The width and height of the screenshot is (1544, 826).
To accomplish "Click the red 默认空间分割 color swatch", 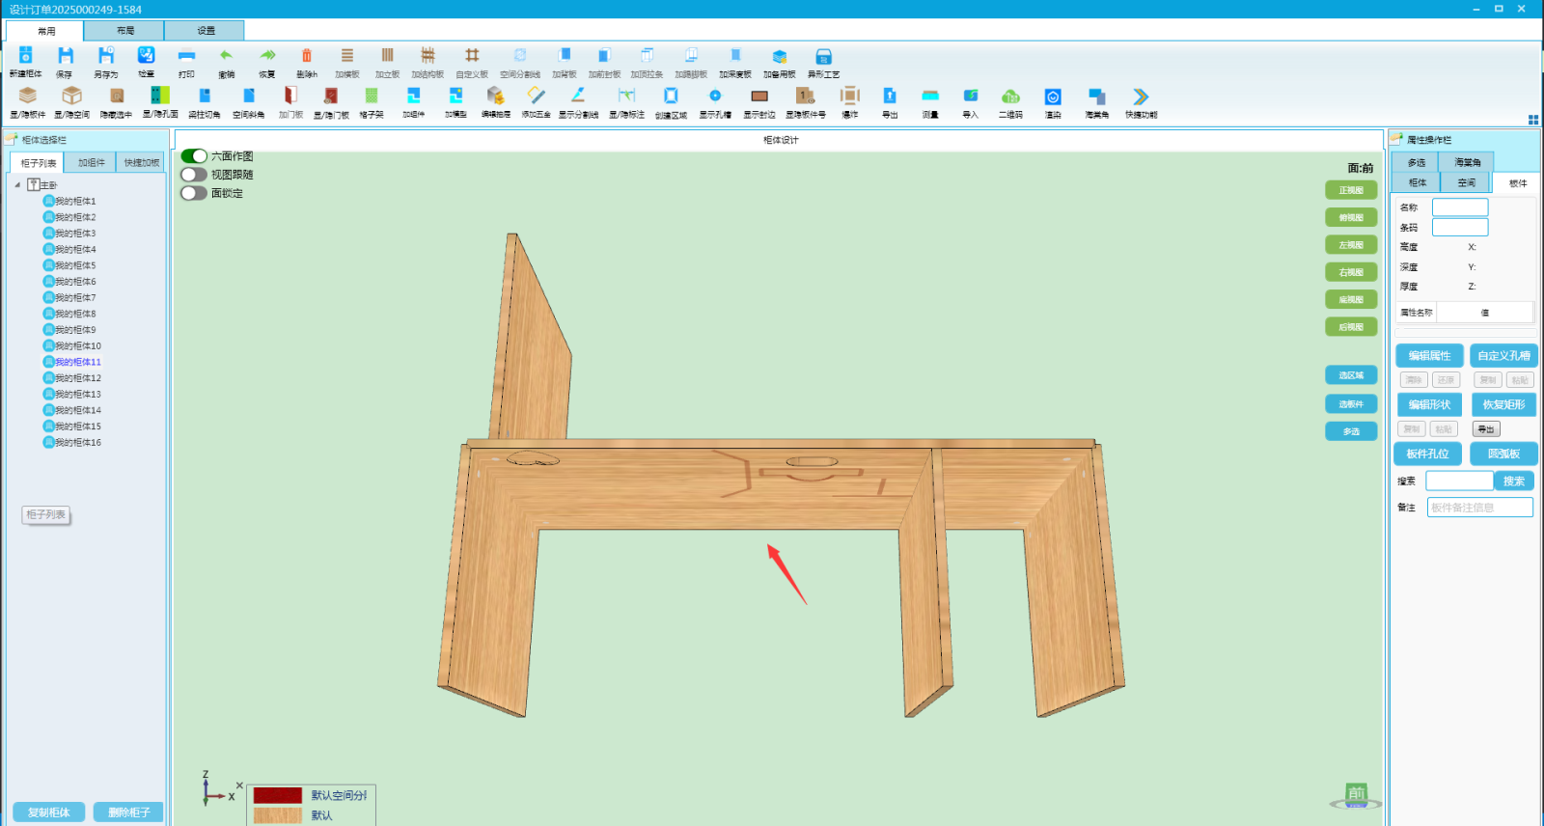I will (278, 795).
